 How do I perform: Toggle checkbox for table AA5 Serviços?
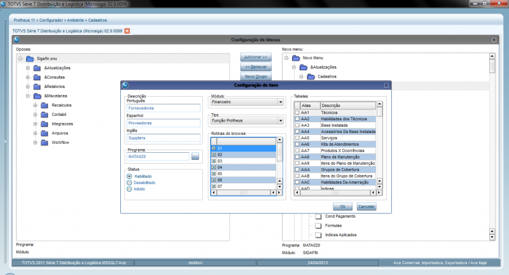coord(297,138)
